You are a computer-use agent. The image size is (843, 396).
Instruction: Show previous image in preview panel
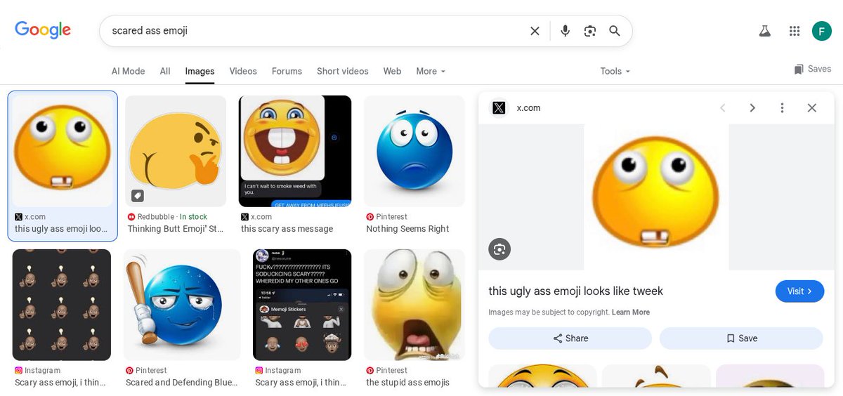tap(722, 107)
